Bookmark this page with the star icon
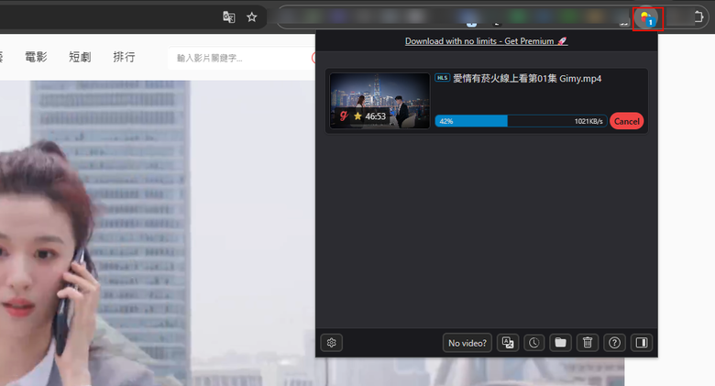 coord(252,17)
